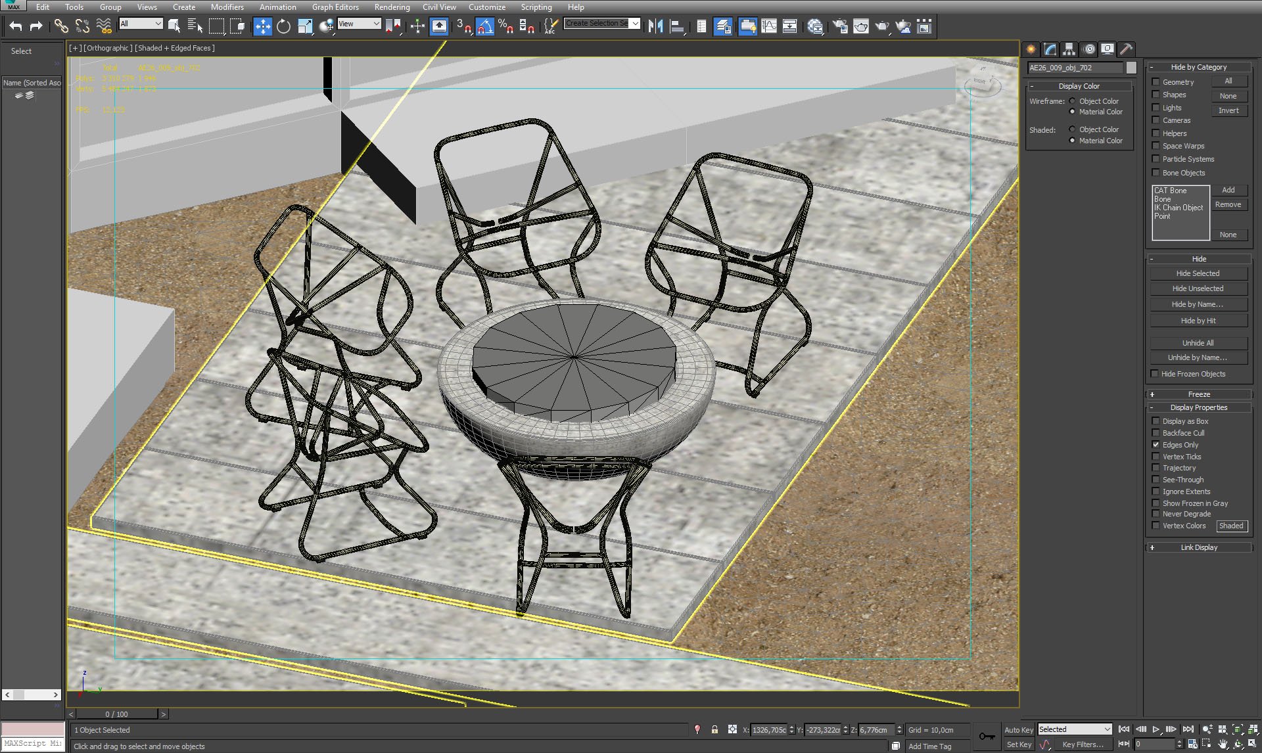This screenshot has height=753, width=1262.
Task: Toggle the Percent Snap icon
Action: (x=505, y=26)
